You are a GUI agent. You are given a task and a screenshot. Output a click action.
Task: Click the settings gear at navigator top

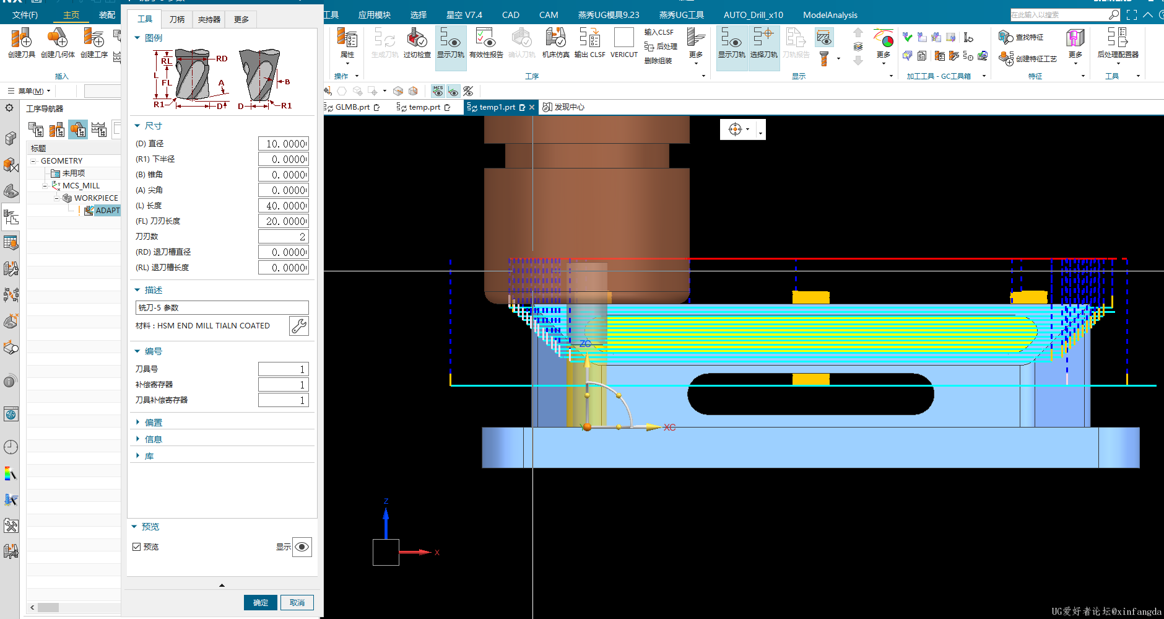tap(9, 108)
